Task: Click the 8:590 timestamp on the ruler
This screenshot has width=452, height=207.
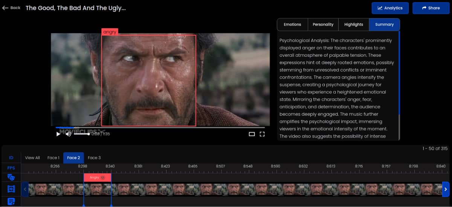Action: click(275, 166)
